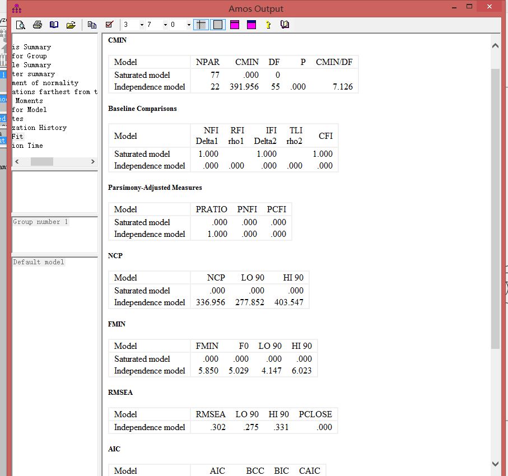This screenshot has height=476, width=508.
Task: Click the magenta icon with blue header
Action: coord(251,25)
